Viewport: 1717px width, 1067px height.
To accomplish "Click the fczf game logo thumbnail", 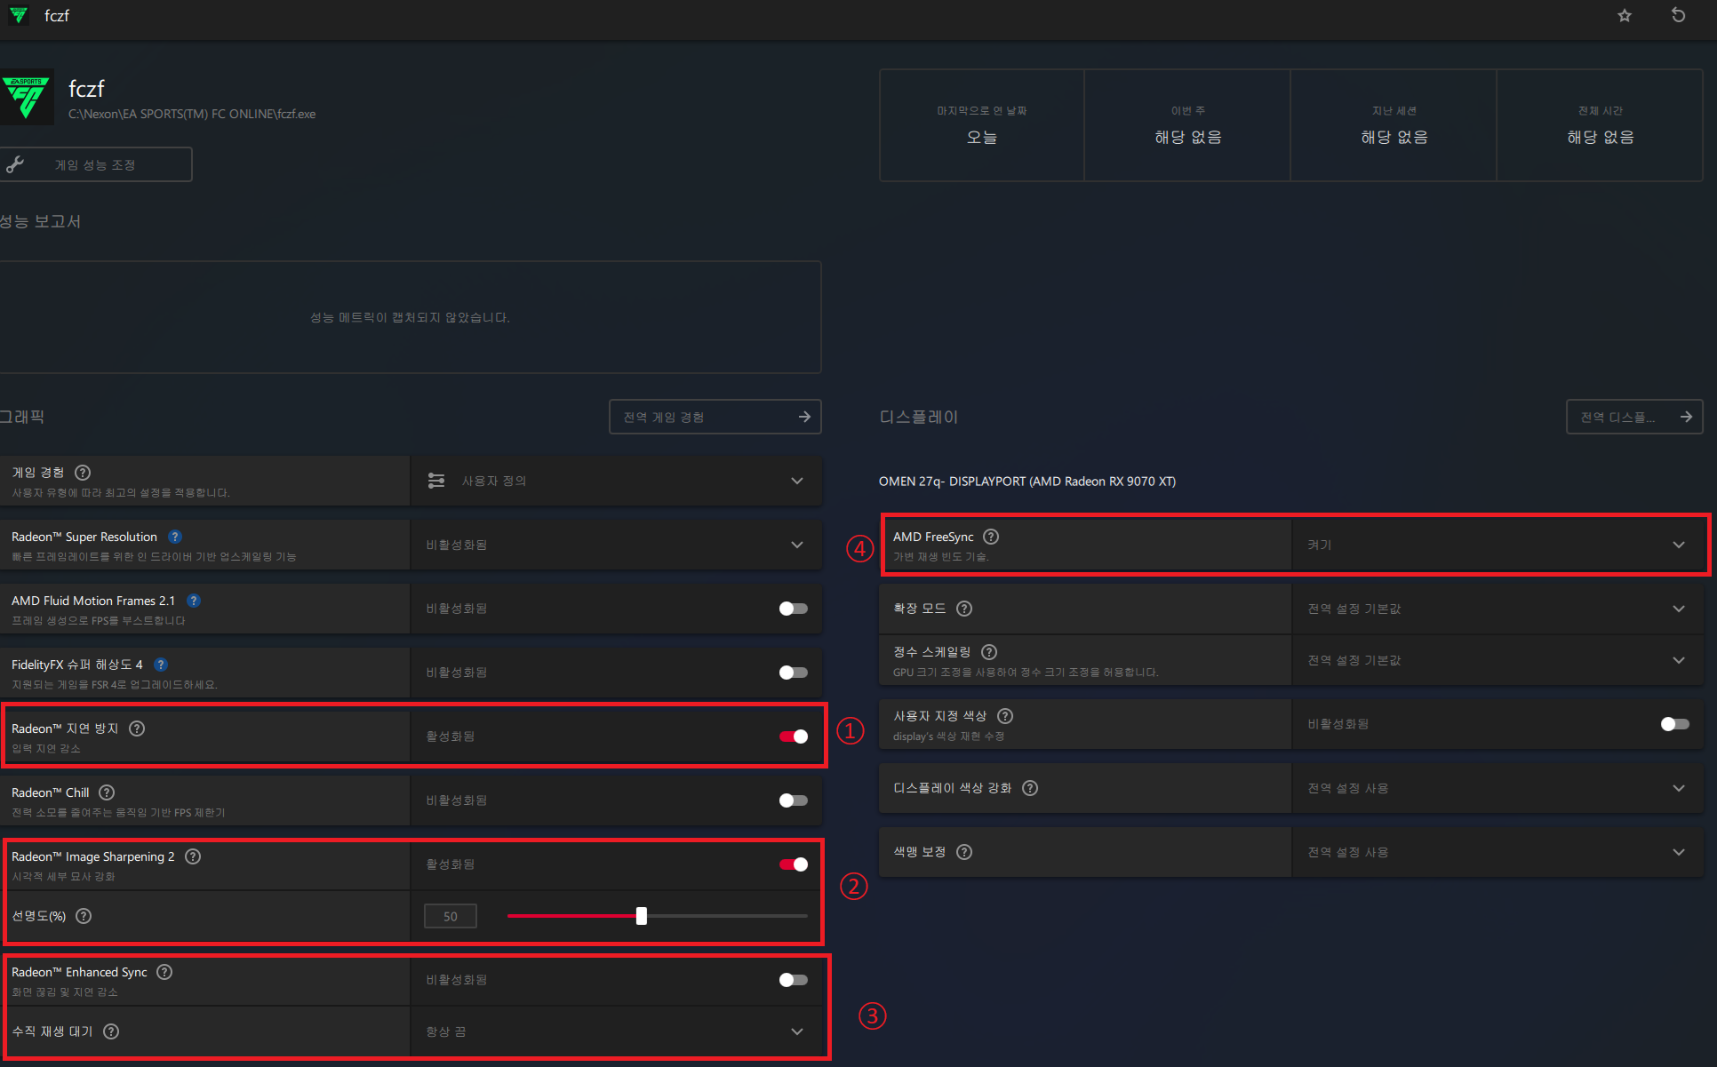I will point(27,97).
